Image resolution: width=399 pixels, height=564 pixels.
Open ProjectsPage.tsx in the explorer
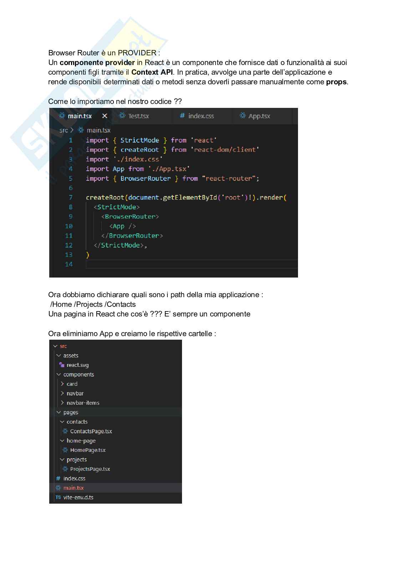coord(90,469)
